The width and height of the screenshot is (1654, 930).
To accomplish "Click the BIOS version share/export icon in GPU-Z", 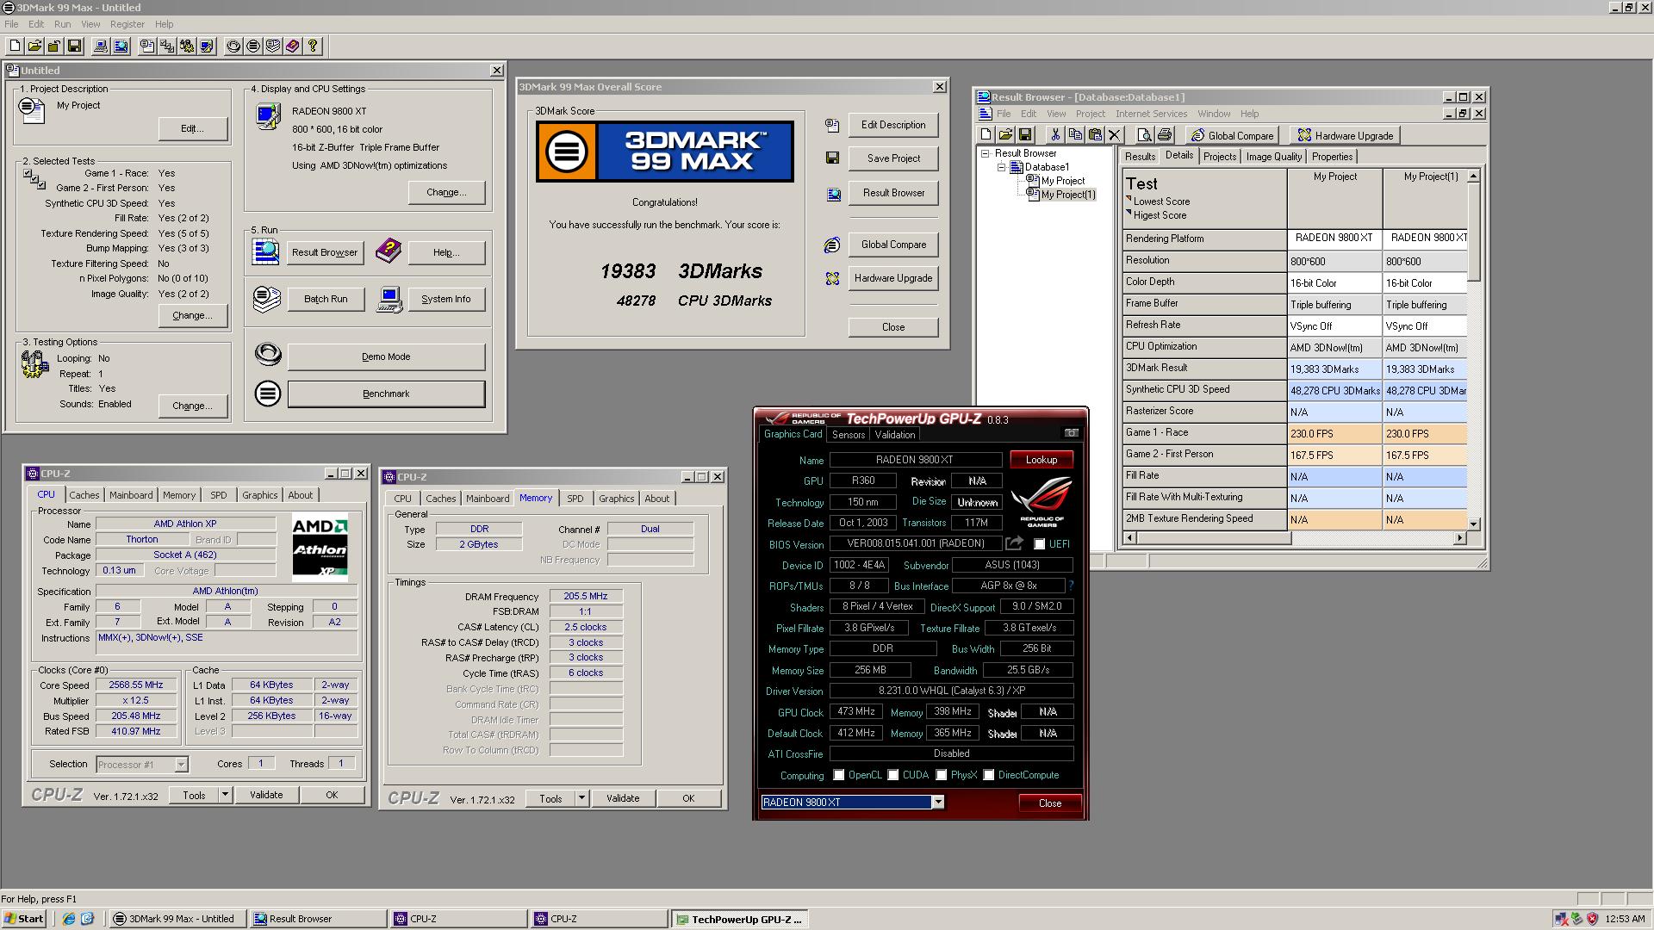I will click(x=1015, y=543).
